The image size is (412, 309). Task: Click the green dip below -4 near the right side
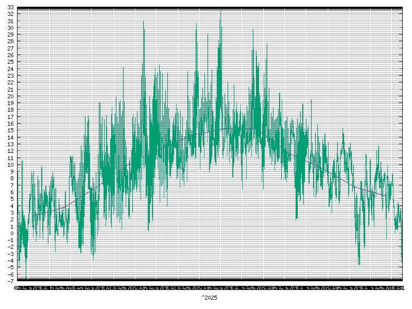359,263
